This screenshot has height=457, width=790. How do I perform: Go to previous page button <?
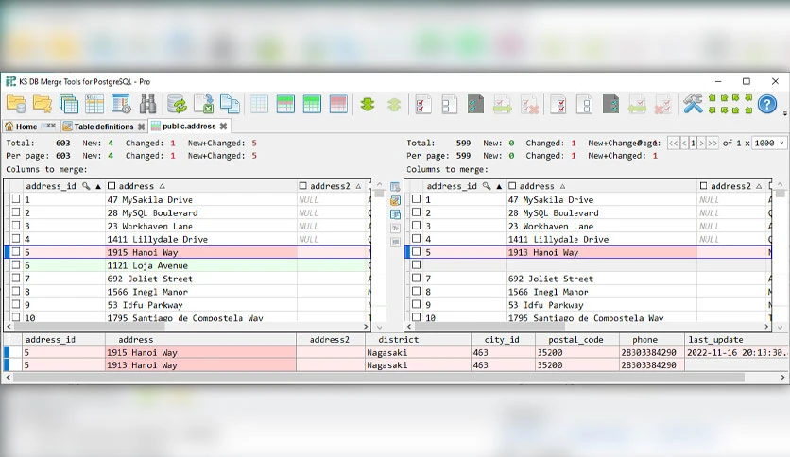(x=684, y=143)
